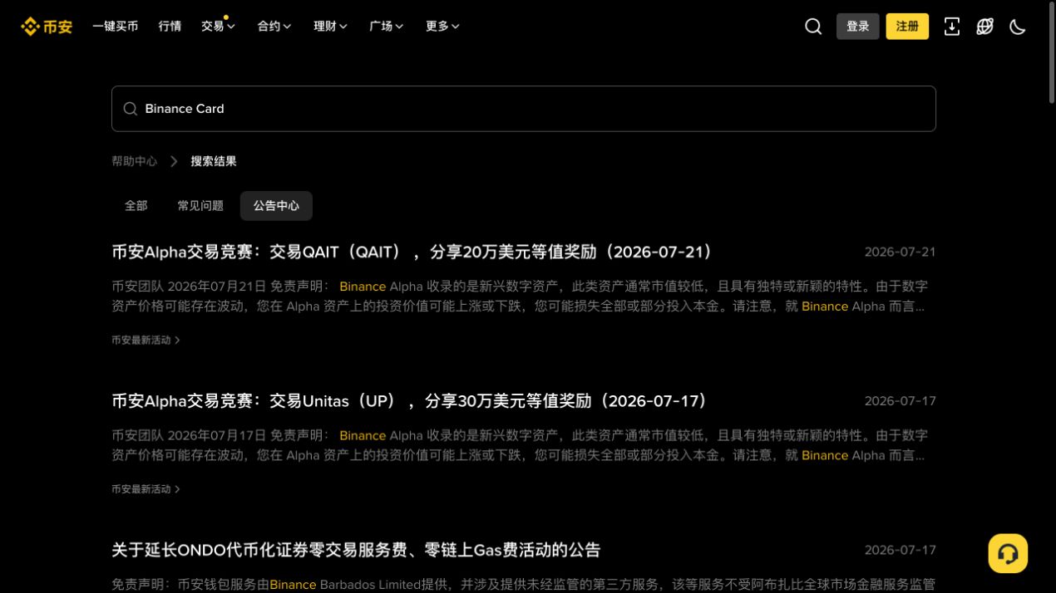Click the magnifier icon inside search box
Viewport: 1056px width, 593px height.
(130, 109)
